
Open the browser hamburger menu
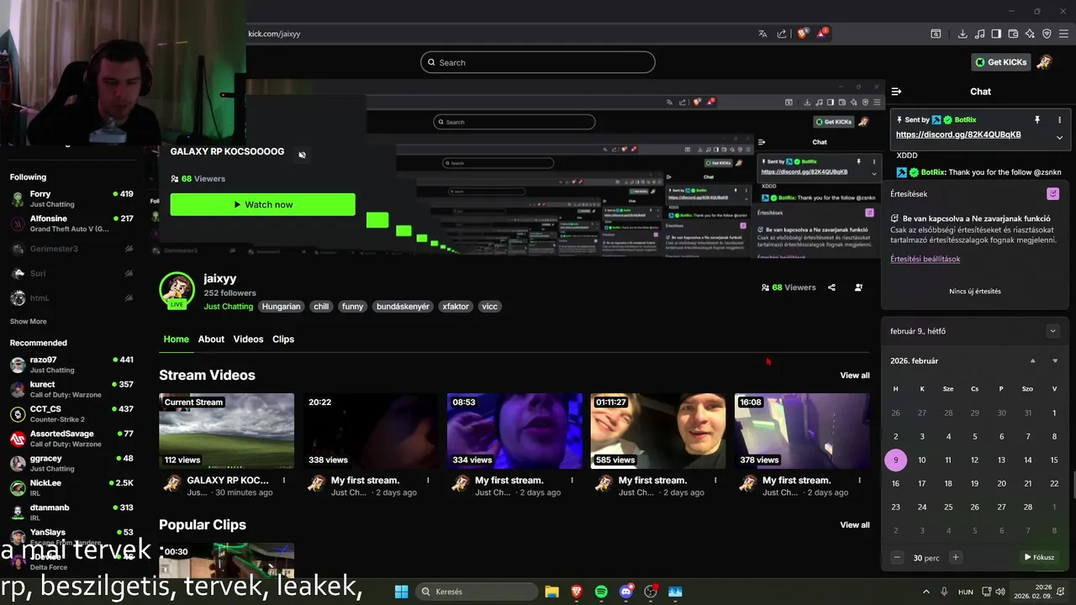[x=1063, y=34]
